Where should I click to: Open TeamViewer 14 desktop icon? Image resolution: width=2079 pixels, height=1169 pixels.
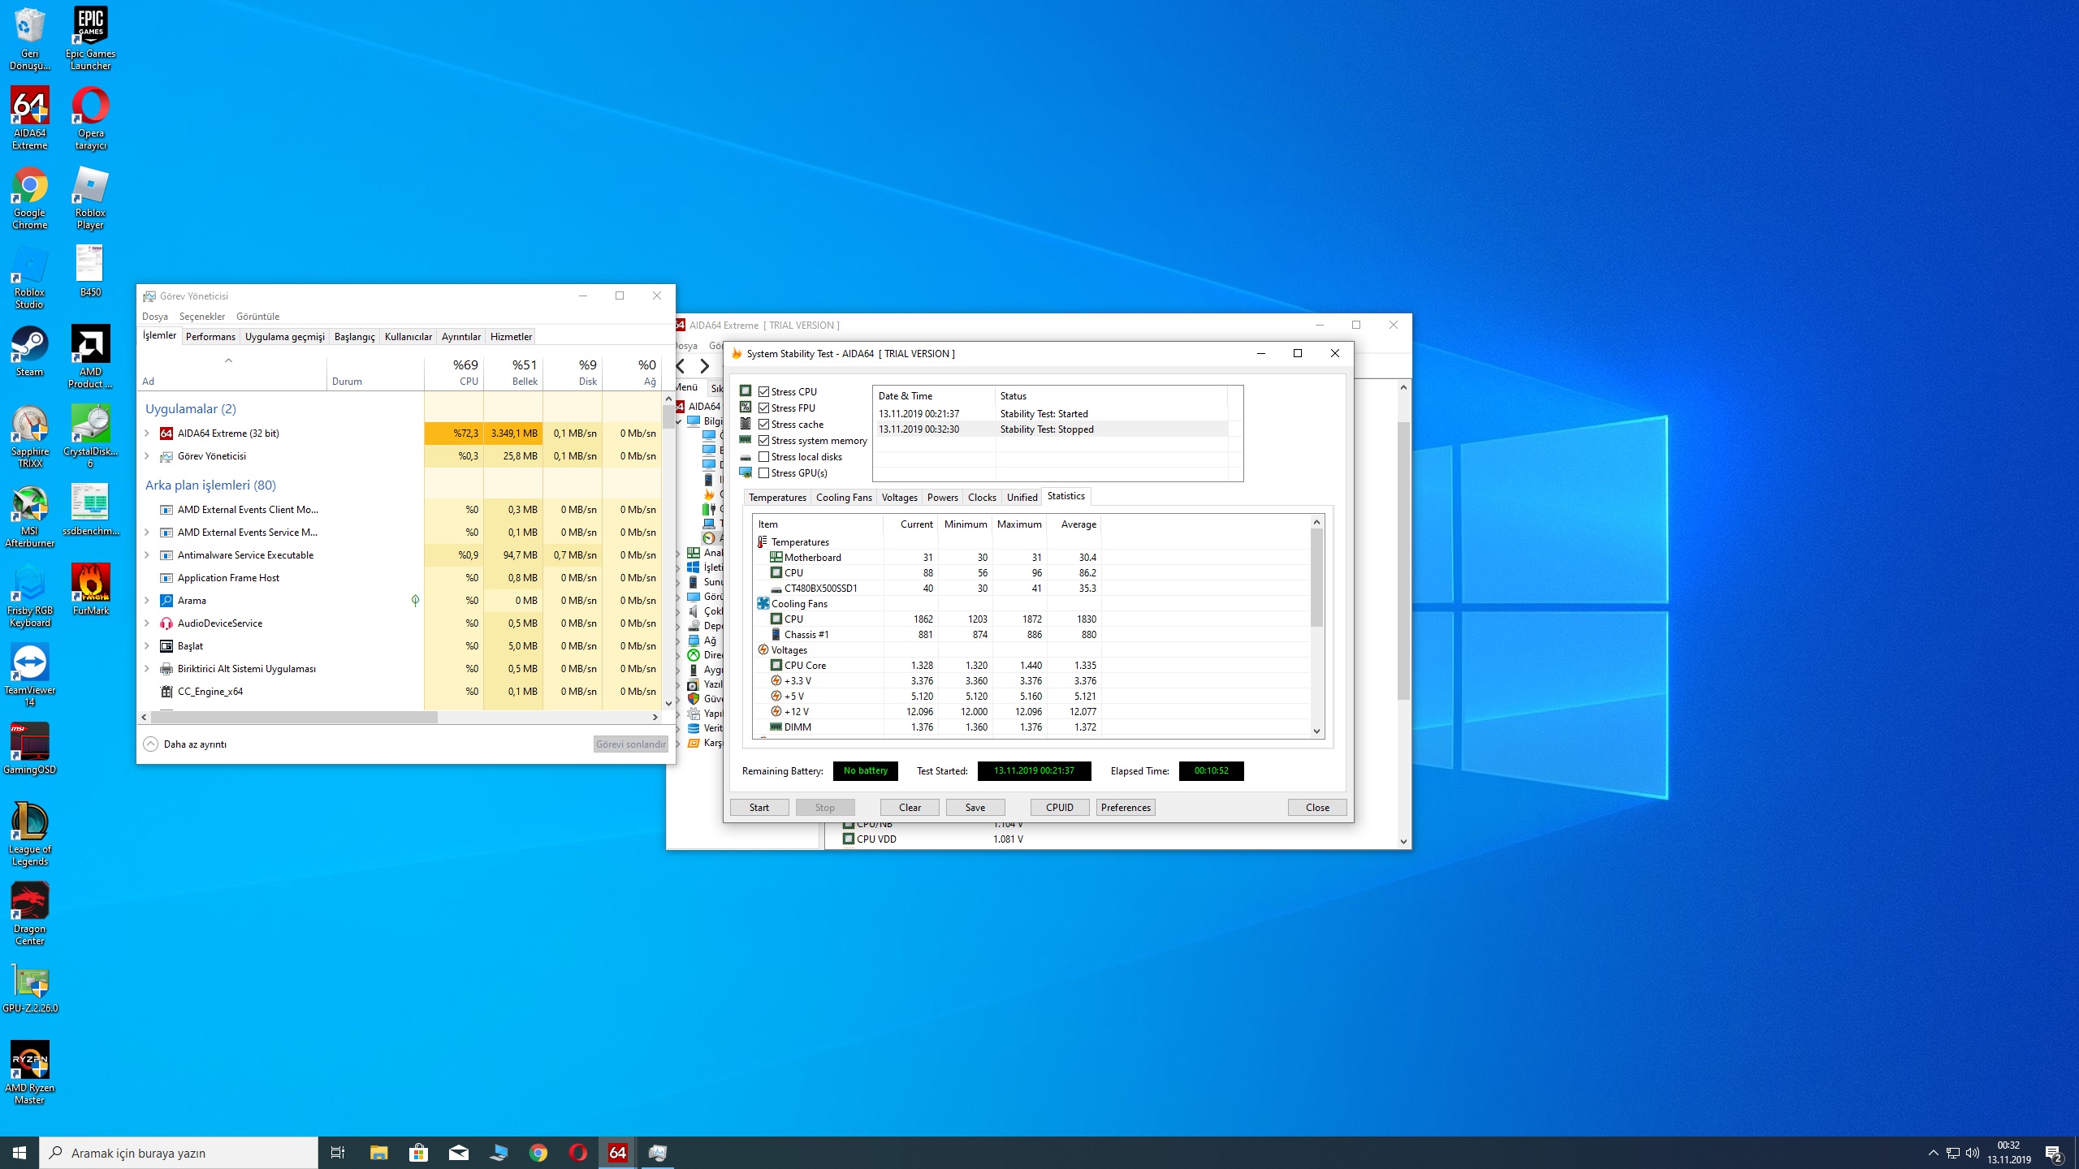30,675
